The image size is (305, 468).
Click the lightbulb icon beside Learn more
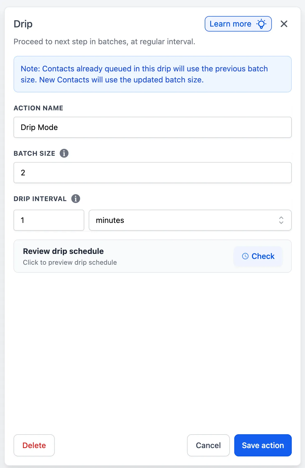(261, 24)
